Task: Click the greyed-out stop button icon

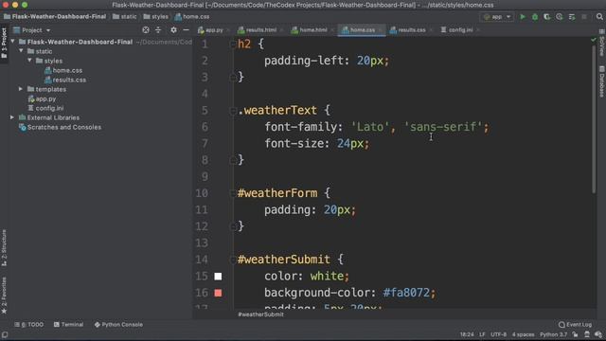Action: (x=584, y=17)
